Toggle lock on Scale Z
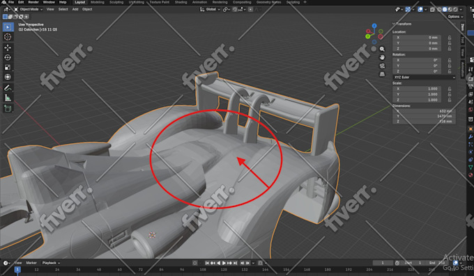Viewport: 474px width, 276px height. tap(450, 100)
